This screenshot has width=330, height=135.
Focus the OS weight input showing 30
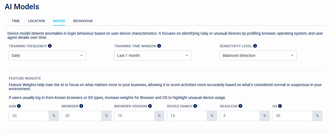(x=293, y=116)
